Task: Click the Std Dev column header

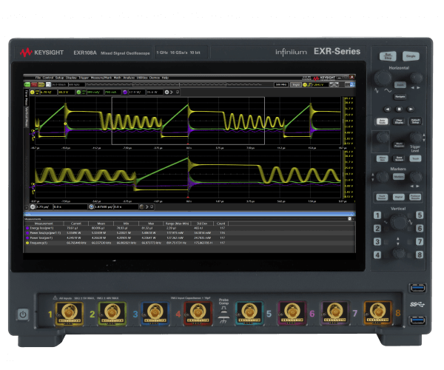Action: tap(202, 223)
